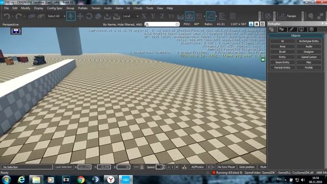The height and width of the screenshot is (184, 327).
Task: Open the RollupBar modeling pencil tab
Action: coord(292,30)
